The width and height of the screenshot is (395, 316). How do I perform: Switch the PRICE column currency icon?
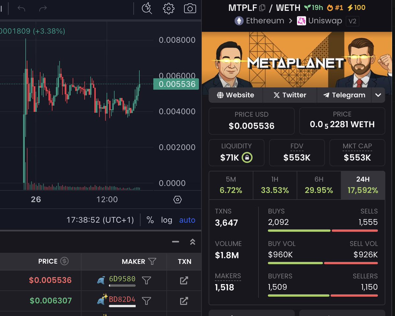(x=65, y=261)
